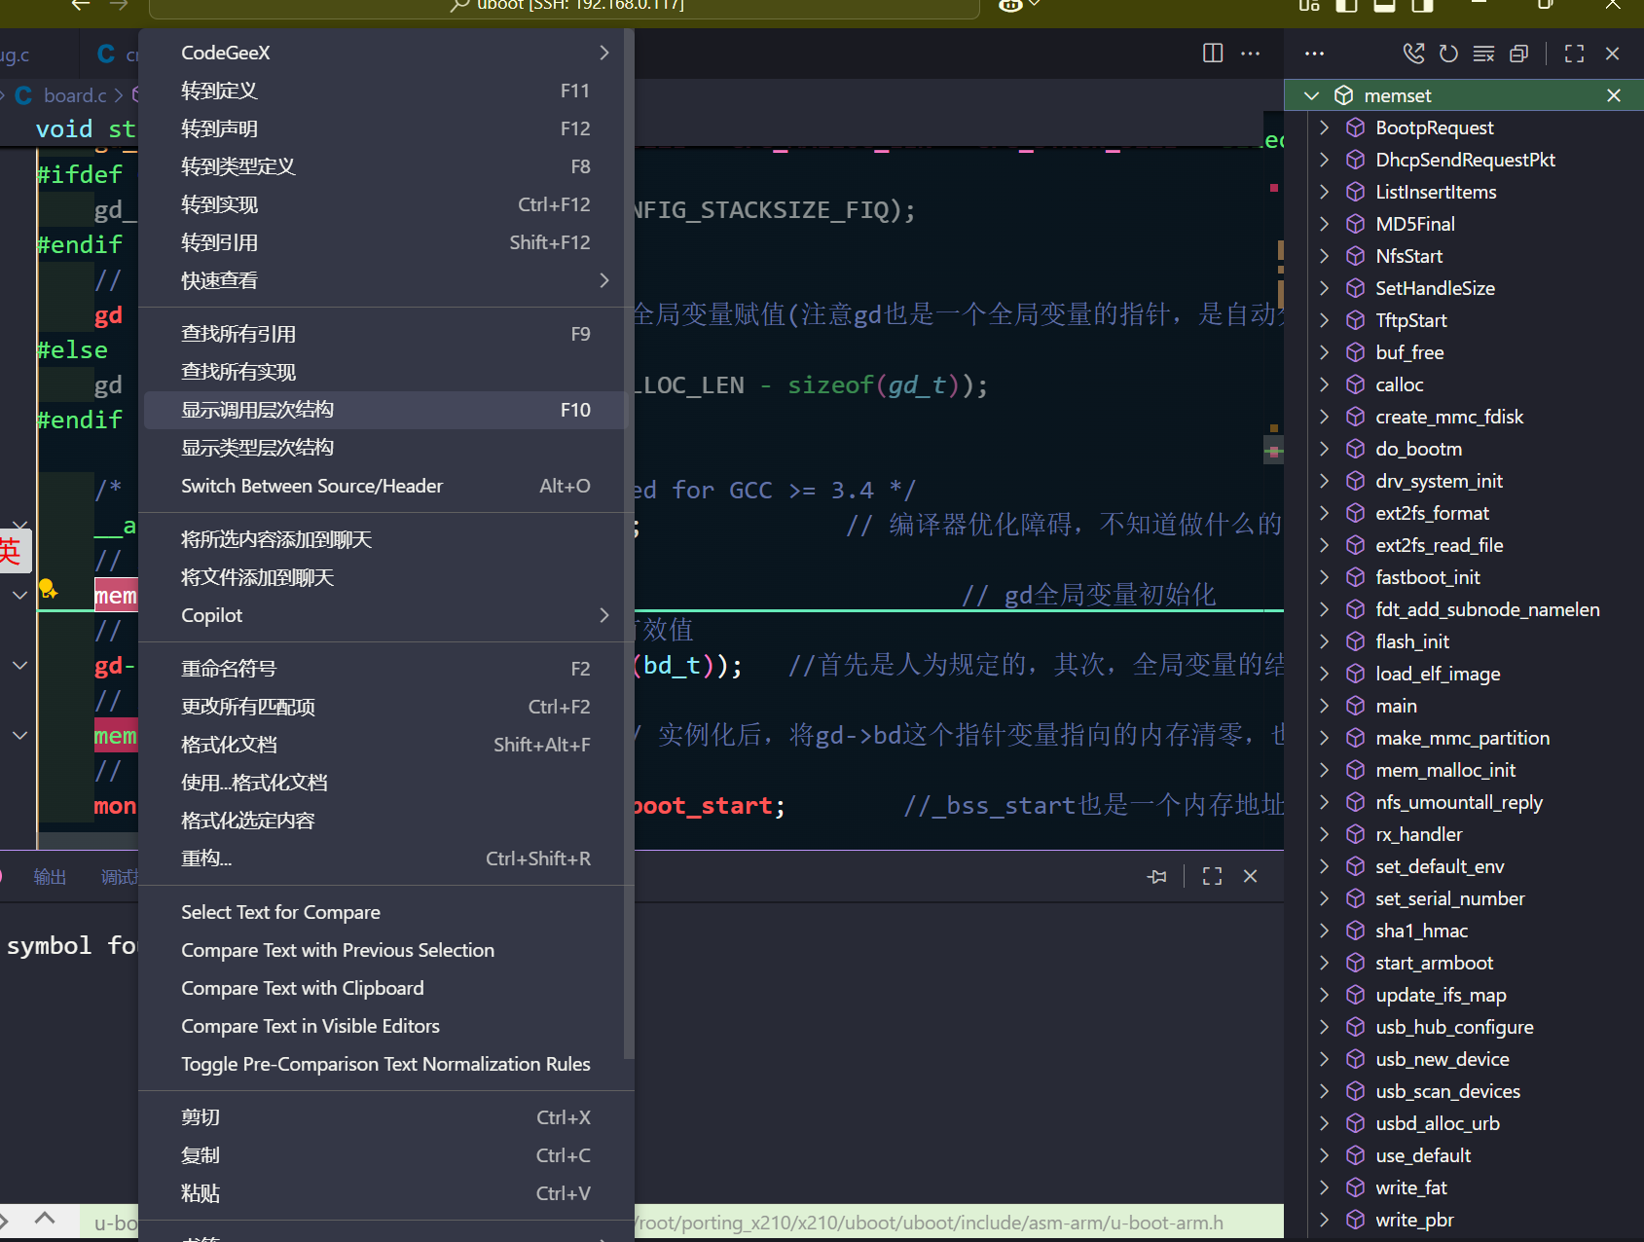The image size is (1644, 1242).
Task: Click the memset function symbol icon
Action: pos(1343,95)
